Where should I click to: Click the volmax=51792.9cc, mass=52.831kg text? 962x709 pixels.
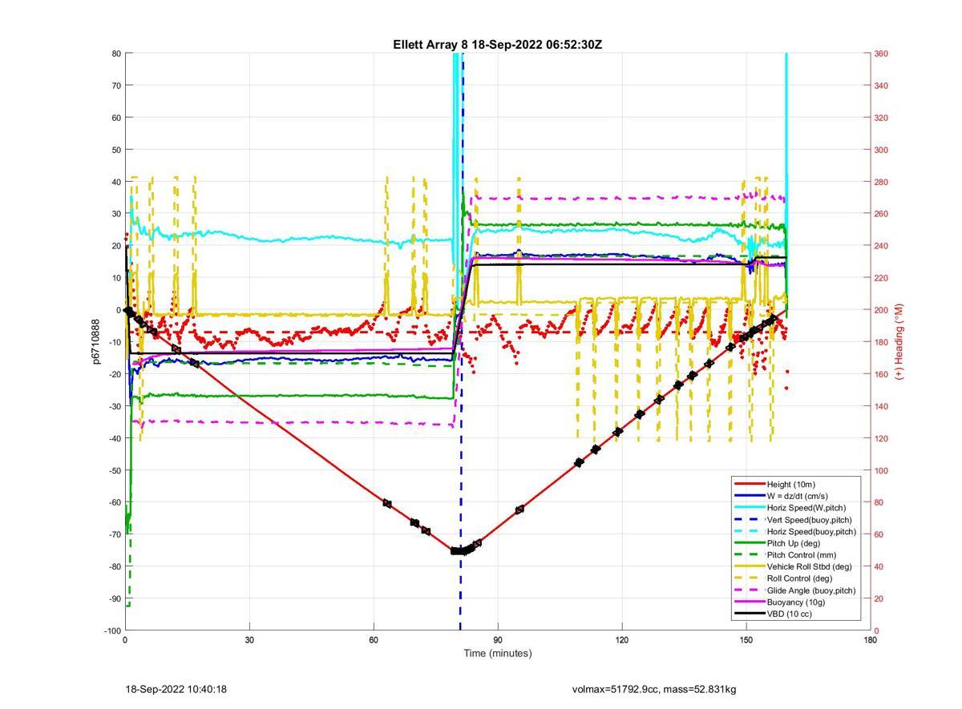coord(654,689)
